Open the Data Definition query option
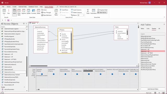The width and height of the screenshot is (167, 94). [x=46, y=15]
